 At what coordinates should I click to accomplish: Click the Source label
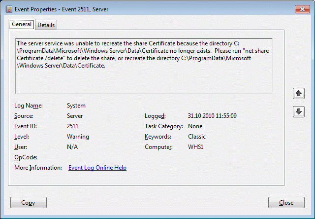coord(24,116)
